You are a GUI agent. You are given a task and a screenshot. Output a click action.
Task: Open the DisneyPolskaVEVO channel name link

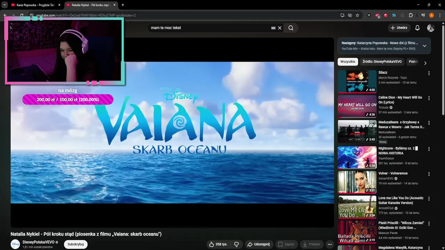coord(38,242)
